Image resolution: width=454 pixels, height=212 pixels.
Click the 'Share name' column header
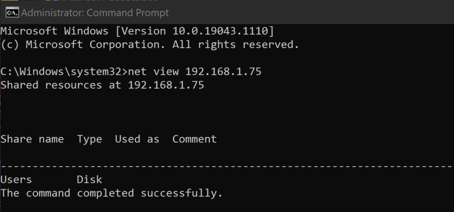click(32, 139)
